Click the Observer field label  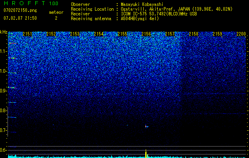pos(80,4)
